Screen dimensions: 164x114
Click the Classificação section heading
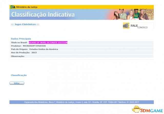coord(19,75)
